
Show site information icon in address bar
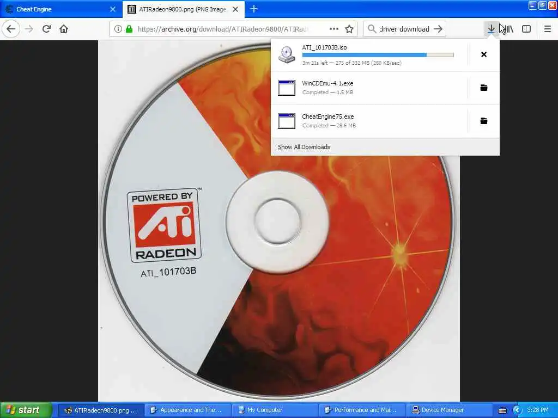pyautogui.click(x=118, y=29)
